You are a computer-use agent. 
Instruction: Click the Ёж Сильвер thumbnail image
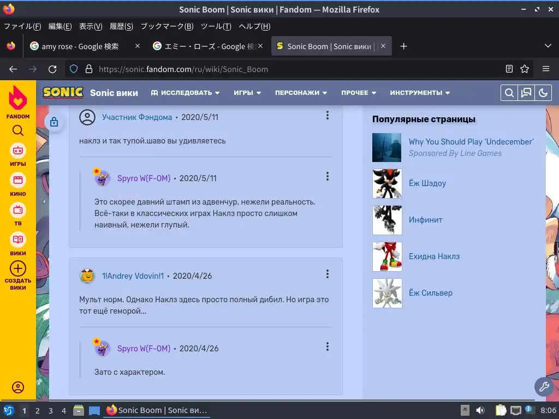coord(387,293)
